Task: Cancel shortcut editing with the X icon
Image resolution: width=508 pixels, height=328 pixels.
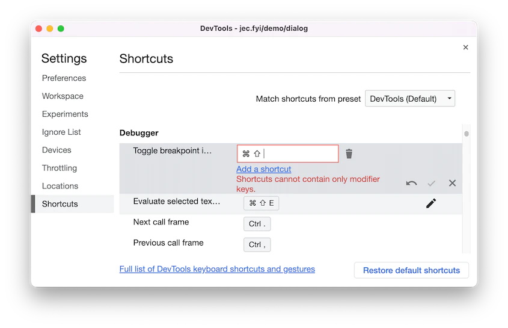Action: [x=453, y=183]
